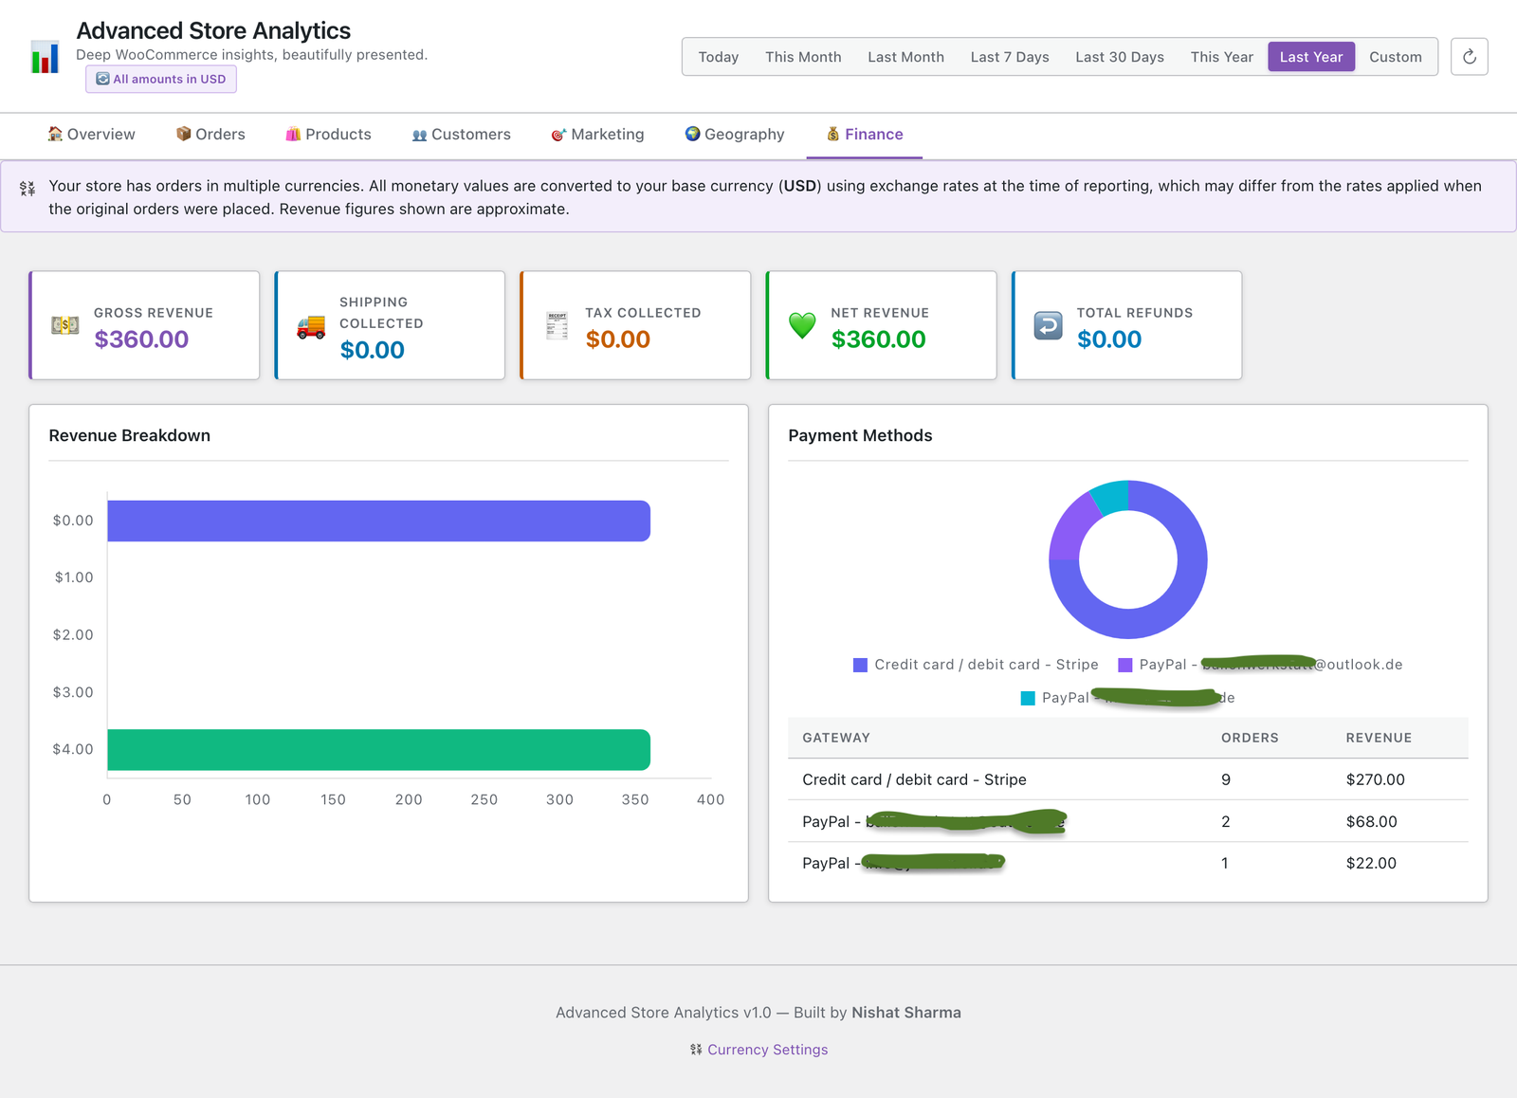Click the Credit card / debit card - Stripe row
Viewport: 1517px width, 1098px height.
(x=1128, y=779)
